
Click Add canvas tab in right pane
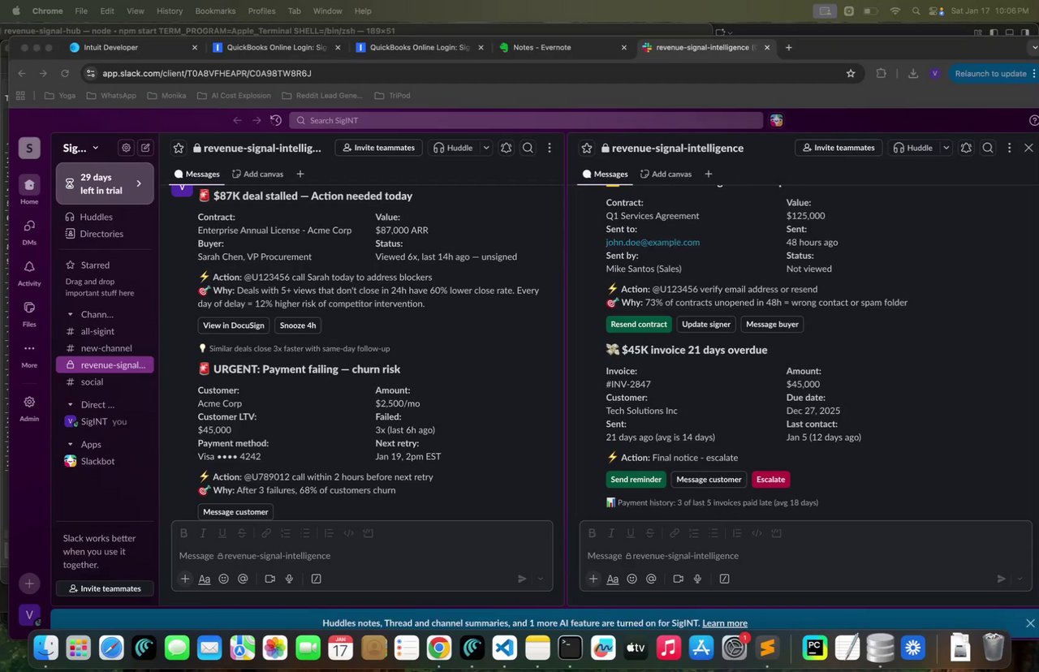[666, 174]
